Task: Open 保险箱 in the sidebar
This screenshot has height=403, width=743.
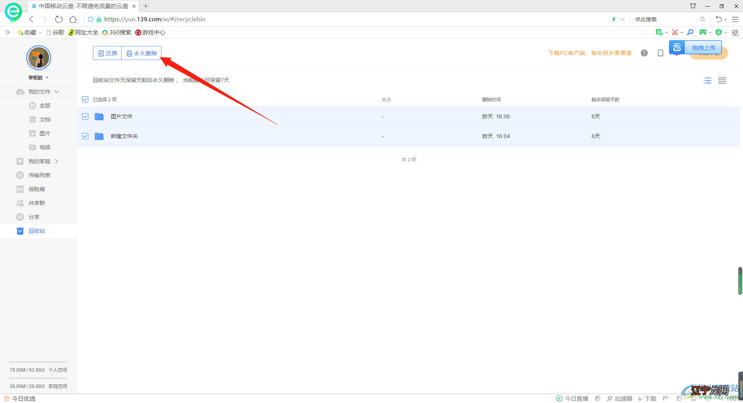Action: pyautogui.click(x=36, y=189)
